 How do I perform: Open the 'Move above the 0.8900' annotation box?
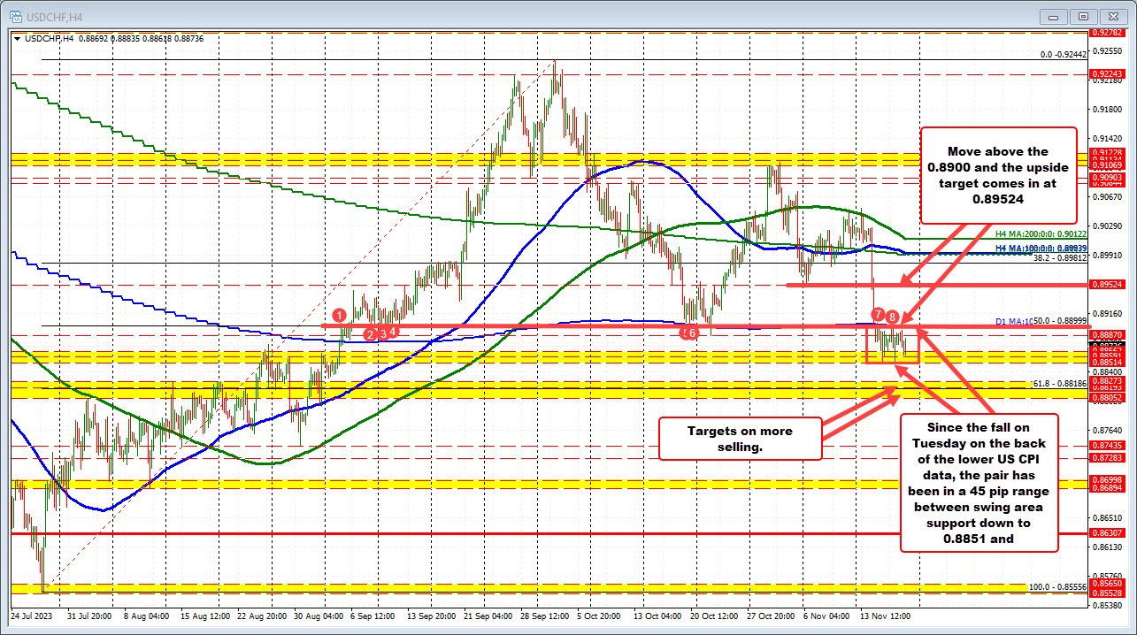pyautogui.click(x=998, y=176)
